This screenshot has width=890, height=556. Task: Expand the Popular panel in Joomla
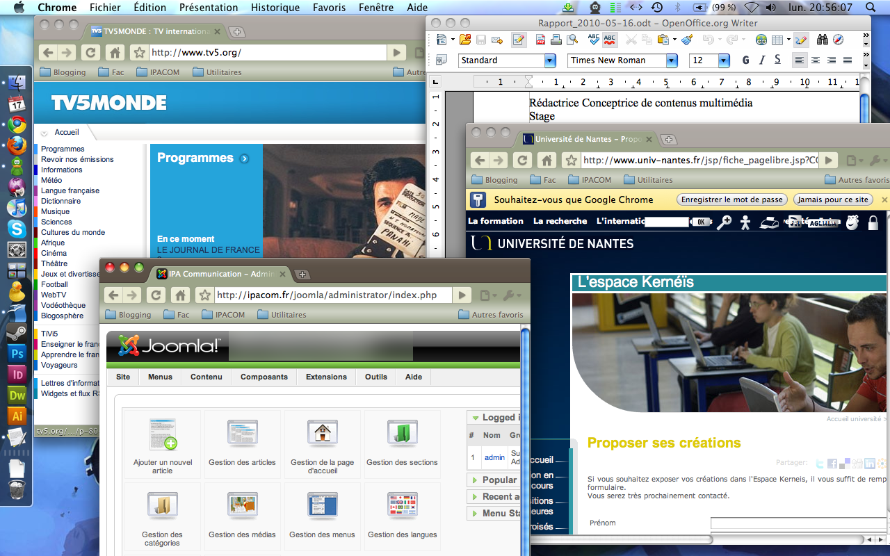point(494,480)
